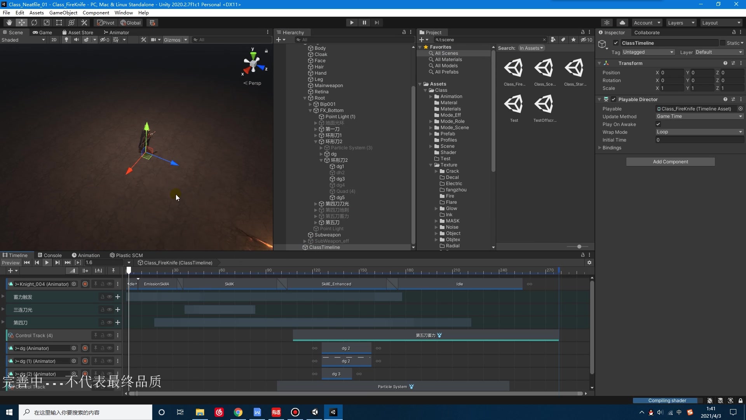Open the Wrap Mode dropdown

[x=699, y=132]
